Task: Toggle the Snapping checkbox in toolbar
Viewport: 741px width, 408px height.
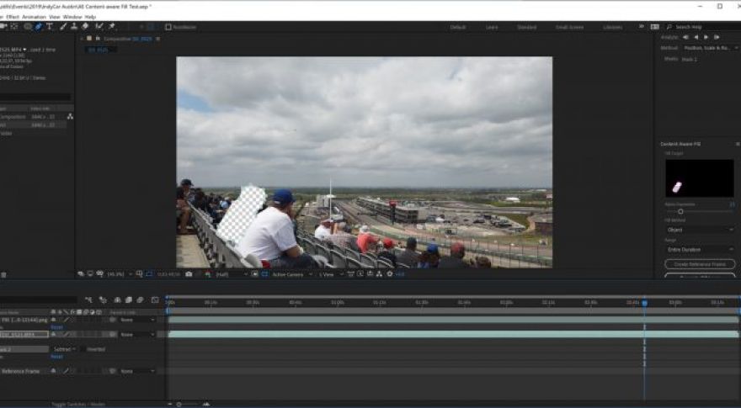Action: pos(168,27)
